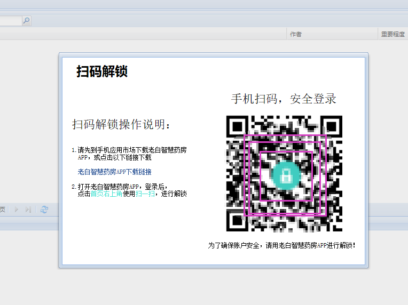Click the teal 扫一扫 text

click(145, 194)
